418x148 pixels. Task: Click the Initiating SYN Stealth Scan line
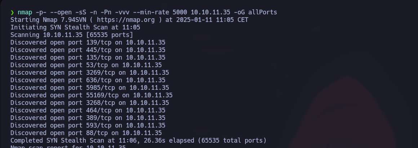point(75,27)
